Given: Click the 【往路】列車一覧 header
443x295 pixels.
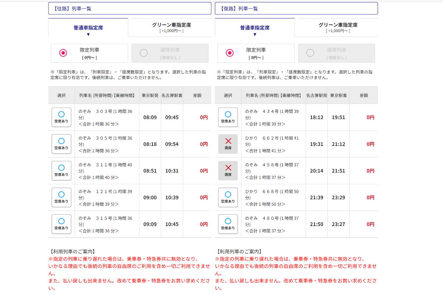Looking at the screenshot, I should tap(130, 8).
